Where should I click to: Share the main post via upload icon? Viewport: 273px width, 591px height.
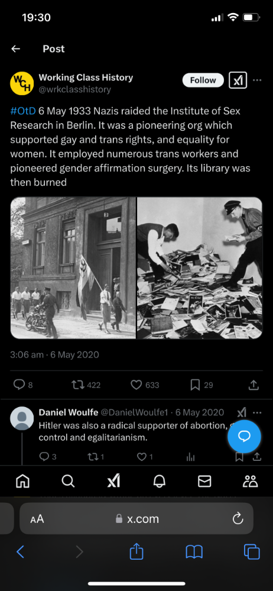(254, 385)
